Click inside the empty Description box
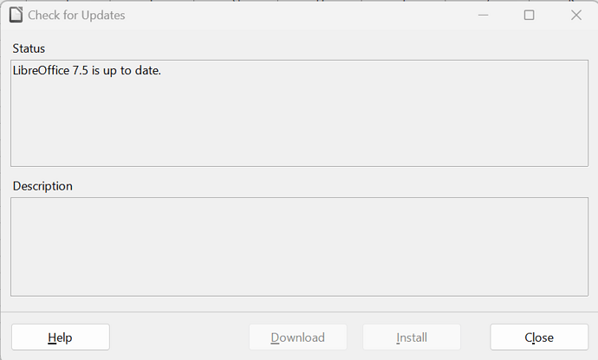This screenshot has height=360, width=598. click(x=299, y=247)
